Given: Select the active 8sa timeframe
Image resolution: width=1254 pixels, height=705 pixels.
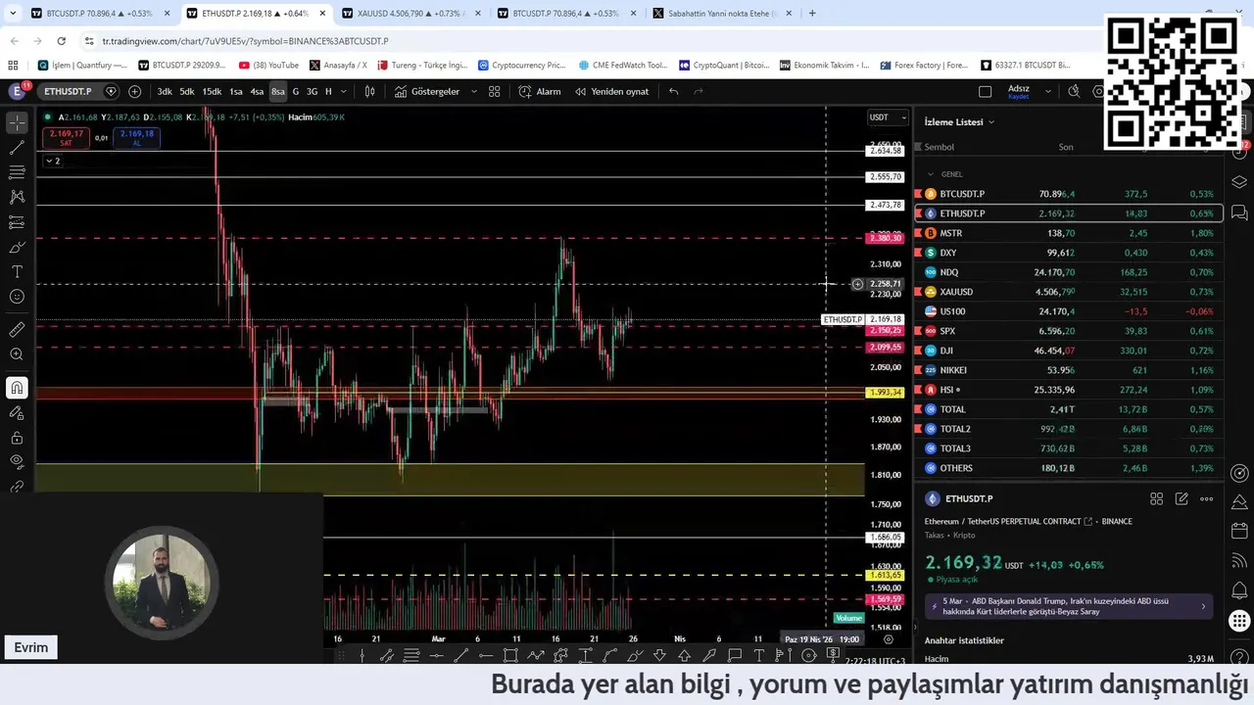Looking at the screenshot, I should pyautogui.click(x=278, y=91).
